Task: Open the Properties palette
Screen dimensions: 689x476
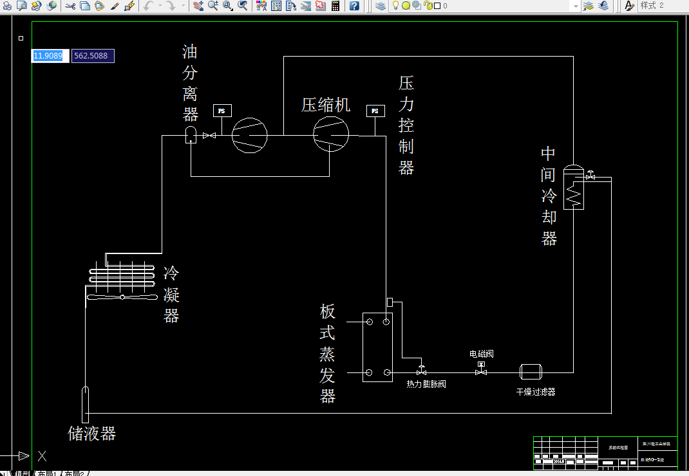Action: point(261,6)
